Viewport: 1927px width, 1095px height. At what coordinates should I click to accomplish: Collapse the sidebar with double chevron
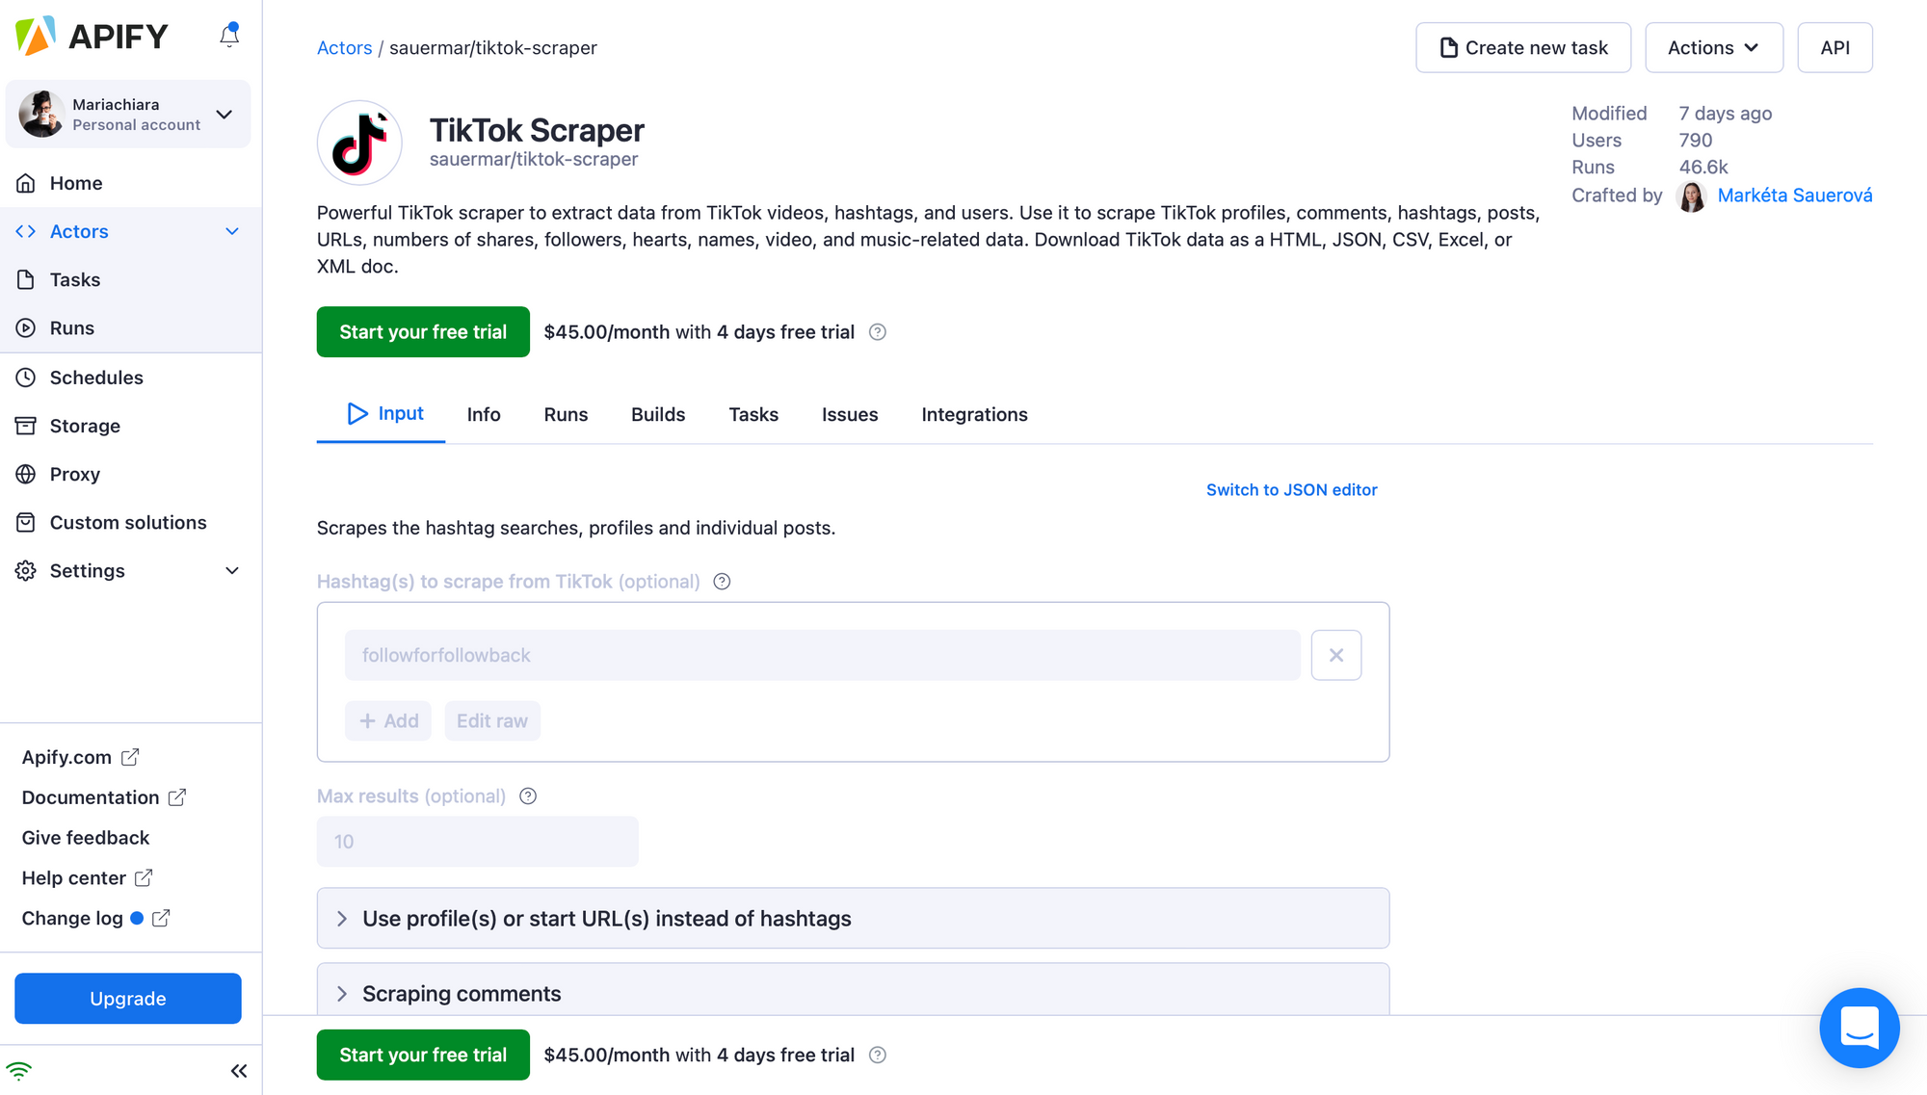[239, 1071]
